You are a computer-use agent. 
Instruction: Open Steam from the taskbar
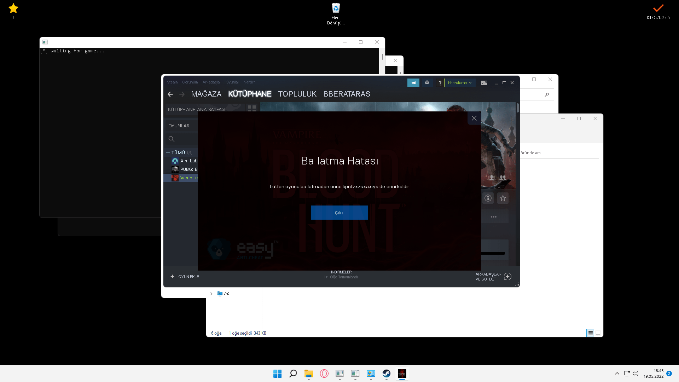click(386, 374)
